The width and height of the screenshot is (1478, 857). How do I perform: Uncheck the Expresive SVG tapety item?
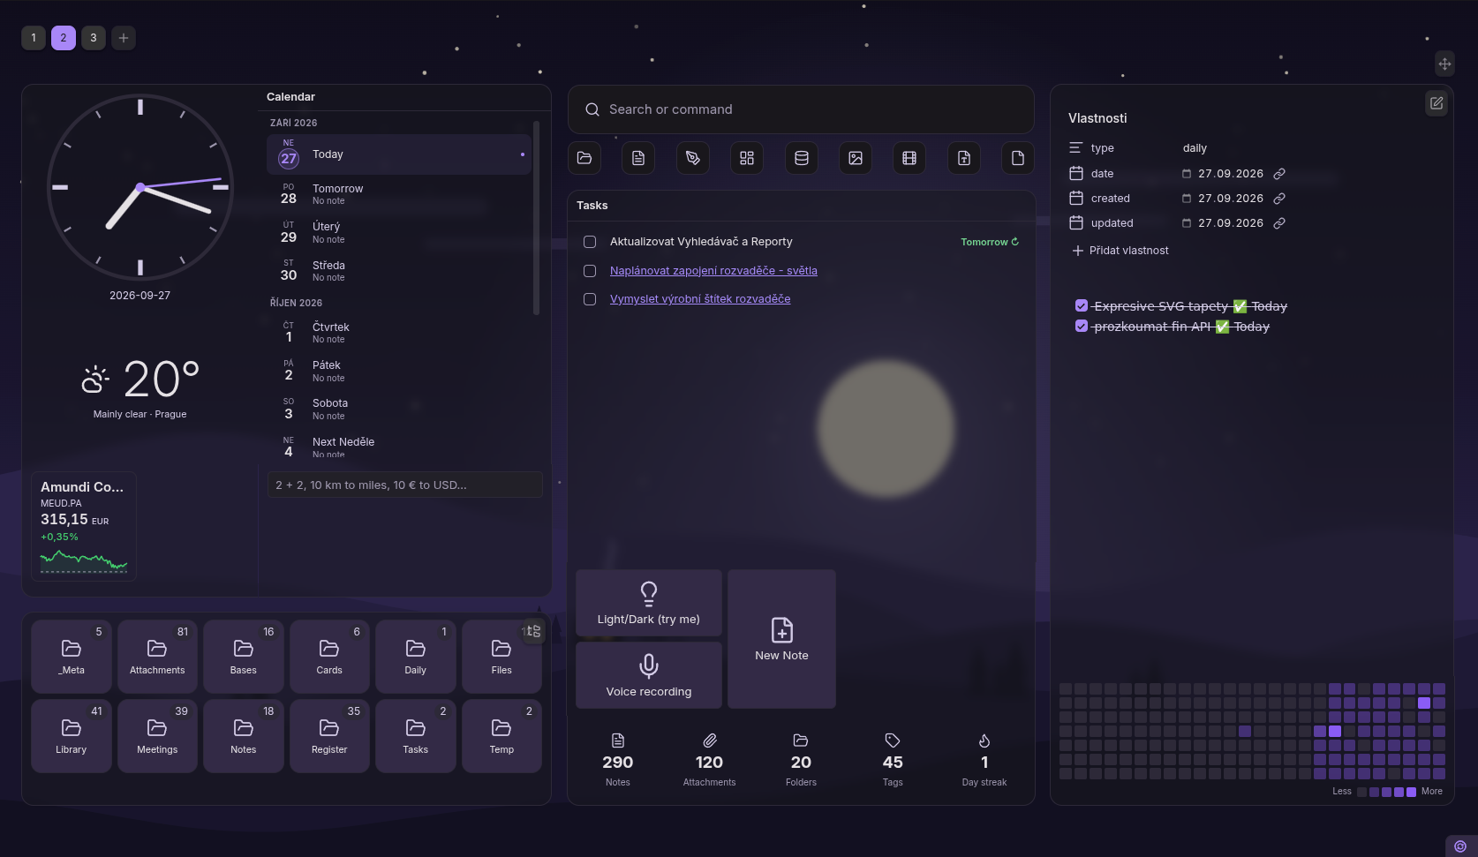(1082, 305)
